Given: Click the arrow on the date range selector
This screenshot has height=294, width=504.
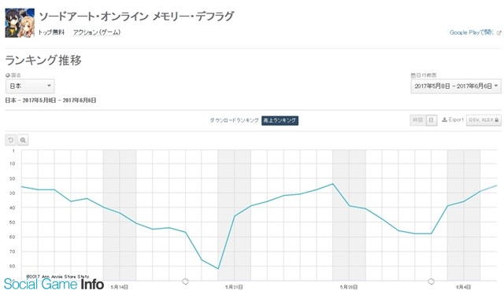Looking at the screenshot, I should 496,86.
